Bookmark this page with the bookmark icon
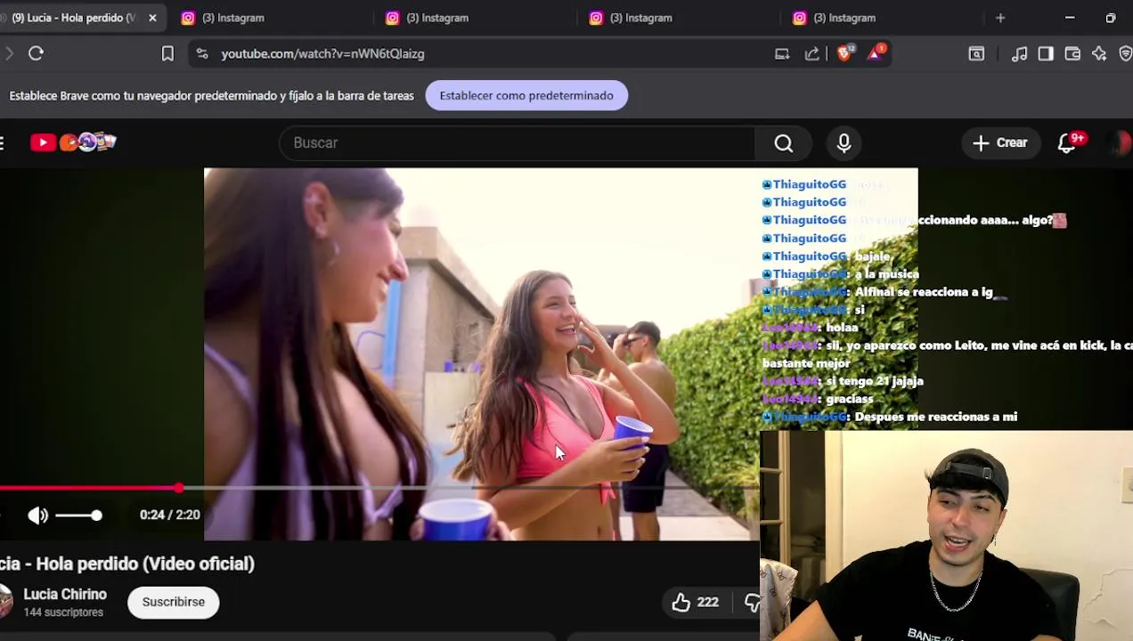1133x641 pixels. (x=167, y=53)
